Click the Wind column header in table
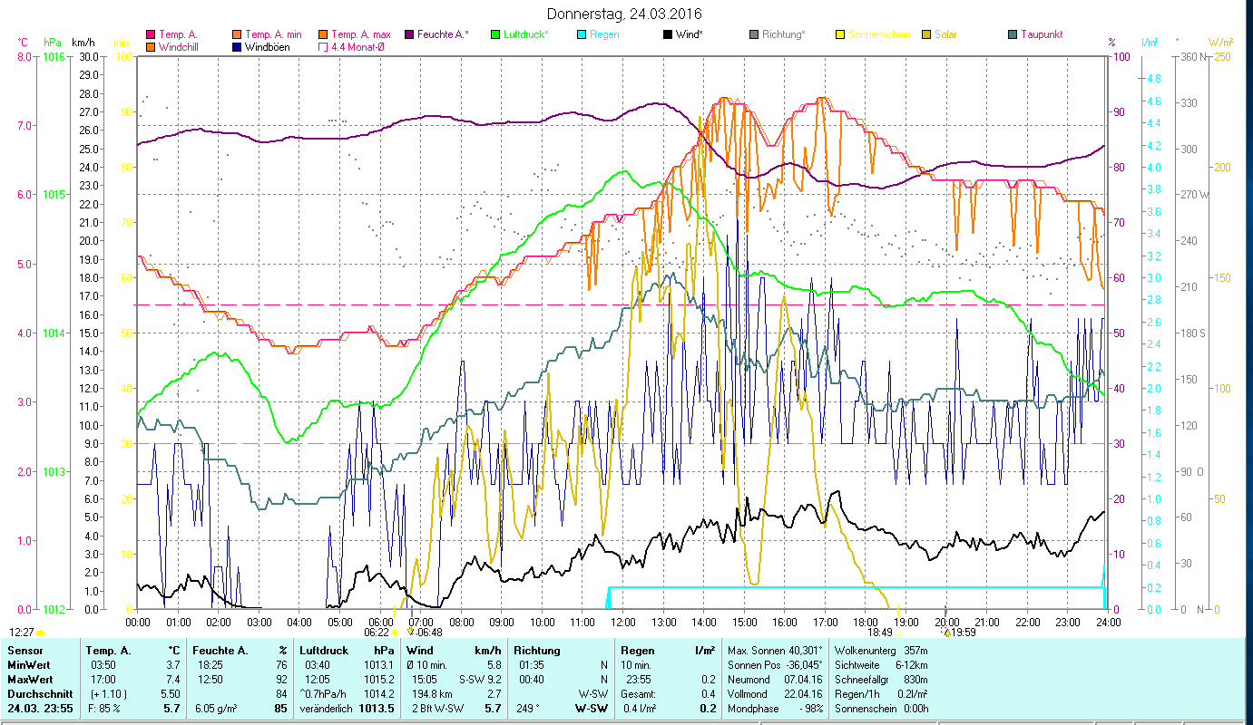 tap(420, 651)
